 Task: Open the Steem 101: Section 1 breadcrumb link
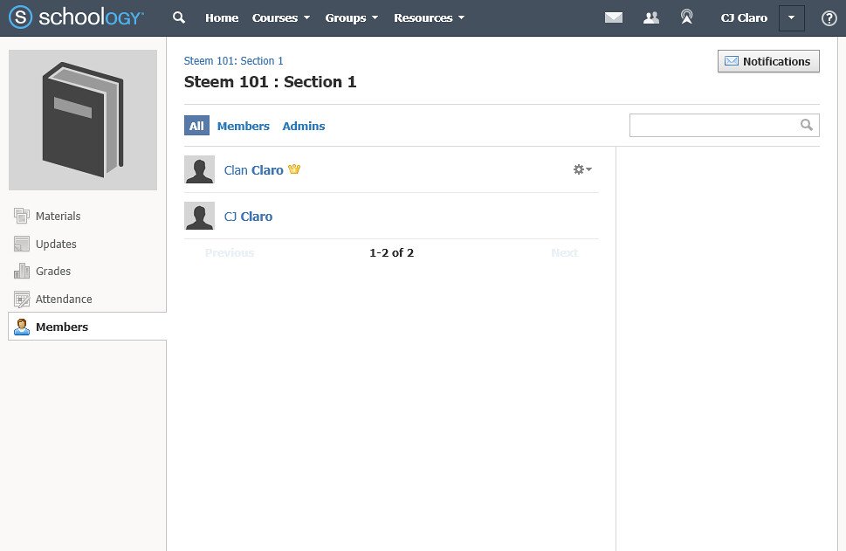pyautogui.click(x=233, y=60)
